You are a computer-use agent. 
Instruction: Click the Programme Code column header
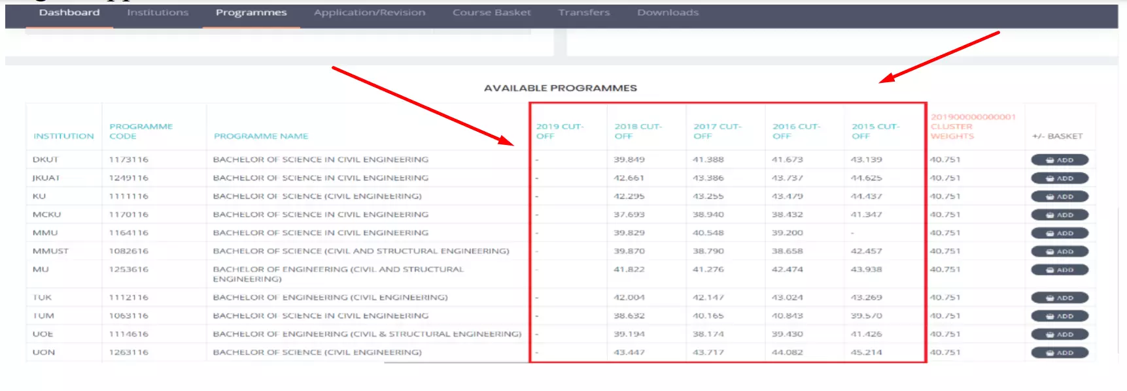coord(141,131)
